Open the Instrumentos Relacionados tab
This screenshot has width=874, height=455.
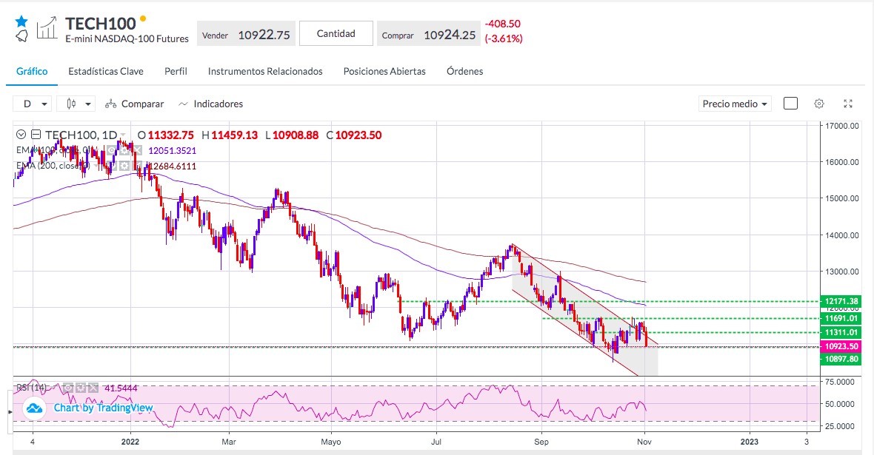tap(265, 71)
